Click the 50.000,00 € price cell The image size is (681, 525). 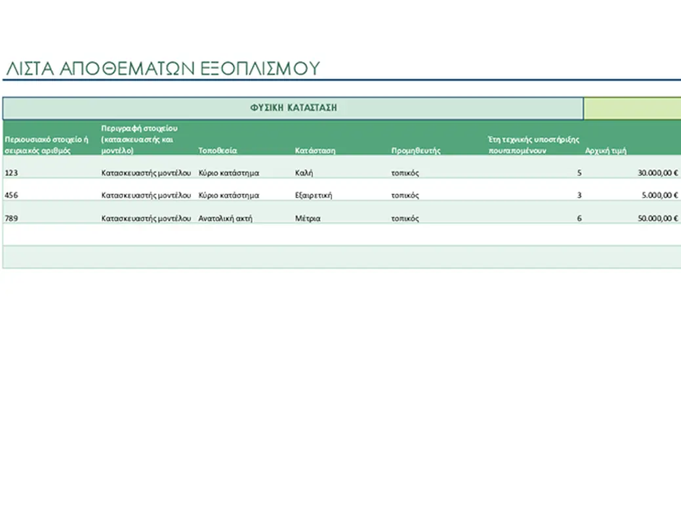pos(657,219)
